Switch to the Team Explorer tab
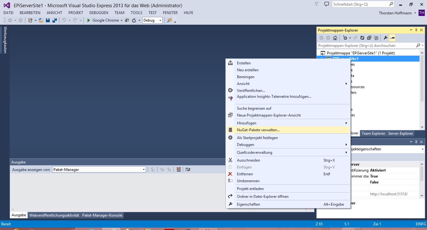Image resolution: width=427 pixels, height=230 pixels. point(373,133)
